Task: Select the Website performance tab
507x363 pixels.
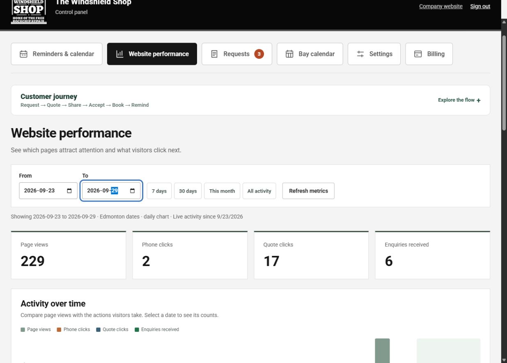Action: [152, 54]
